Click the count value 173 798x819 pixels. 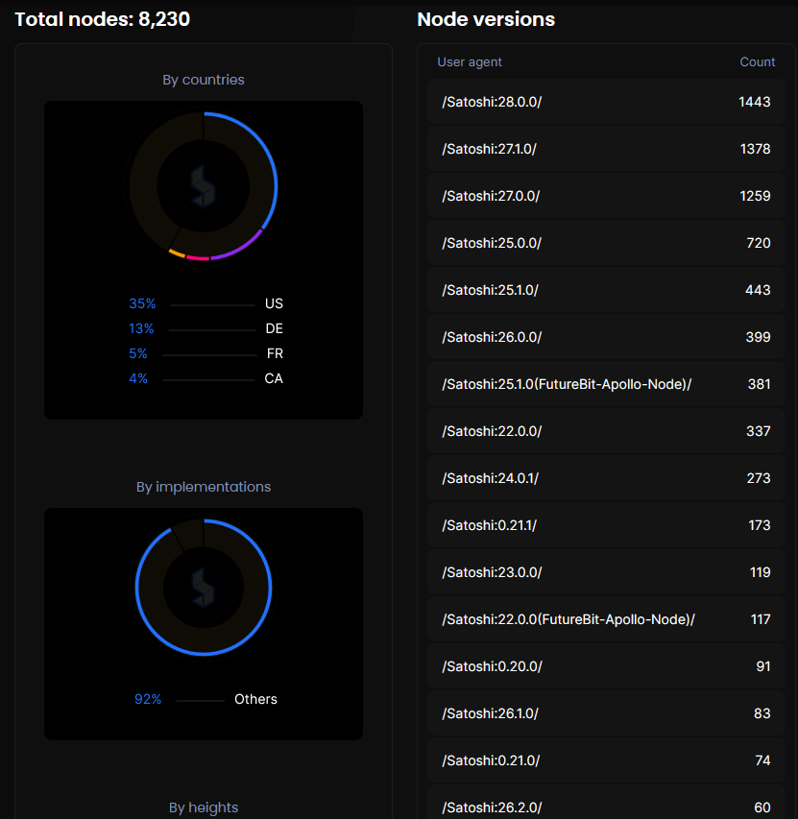coord(760,525)
